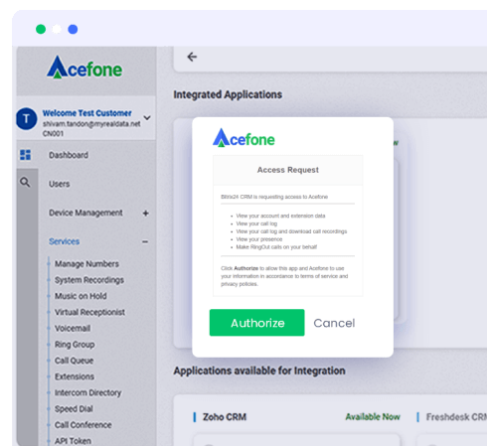This screenshot has height=446, width=487.
Task: Click the Zoho CRM card title
Action: tap(225, 417)
